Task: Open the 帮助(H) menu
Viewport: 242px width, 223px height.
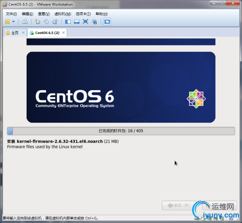Action: tap(102, 14)
